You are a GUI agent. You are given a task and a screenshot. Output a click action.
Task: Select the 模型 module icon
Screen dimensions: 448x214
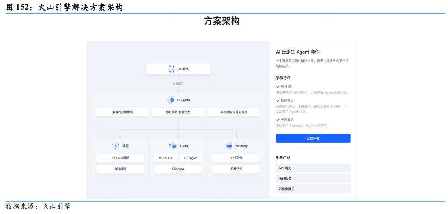click(116, 146)
